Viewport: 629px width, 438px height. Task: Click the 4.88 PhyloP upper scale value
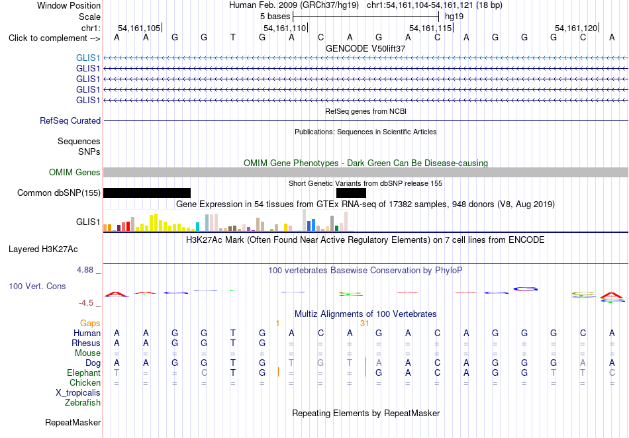pos(85,270)
